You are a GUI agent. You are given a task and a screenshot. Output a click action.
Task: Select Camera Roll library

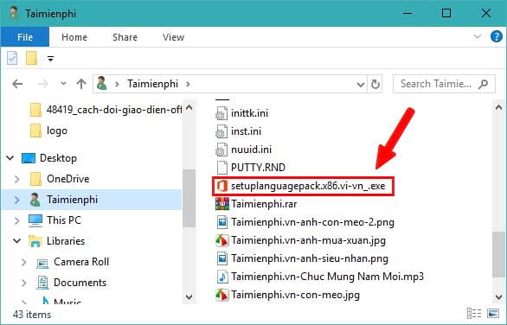(73, 262)
